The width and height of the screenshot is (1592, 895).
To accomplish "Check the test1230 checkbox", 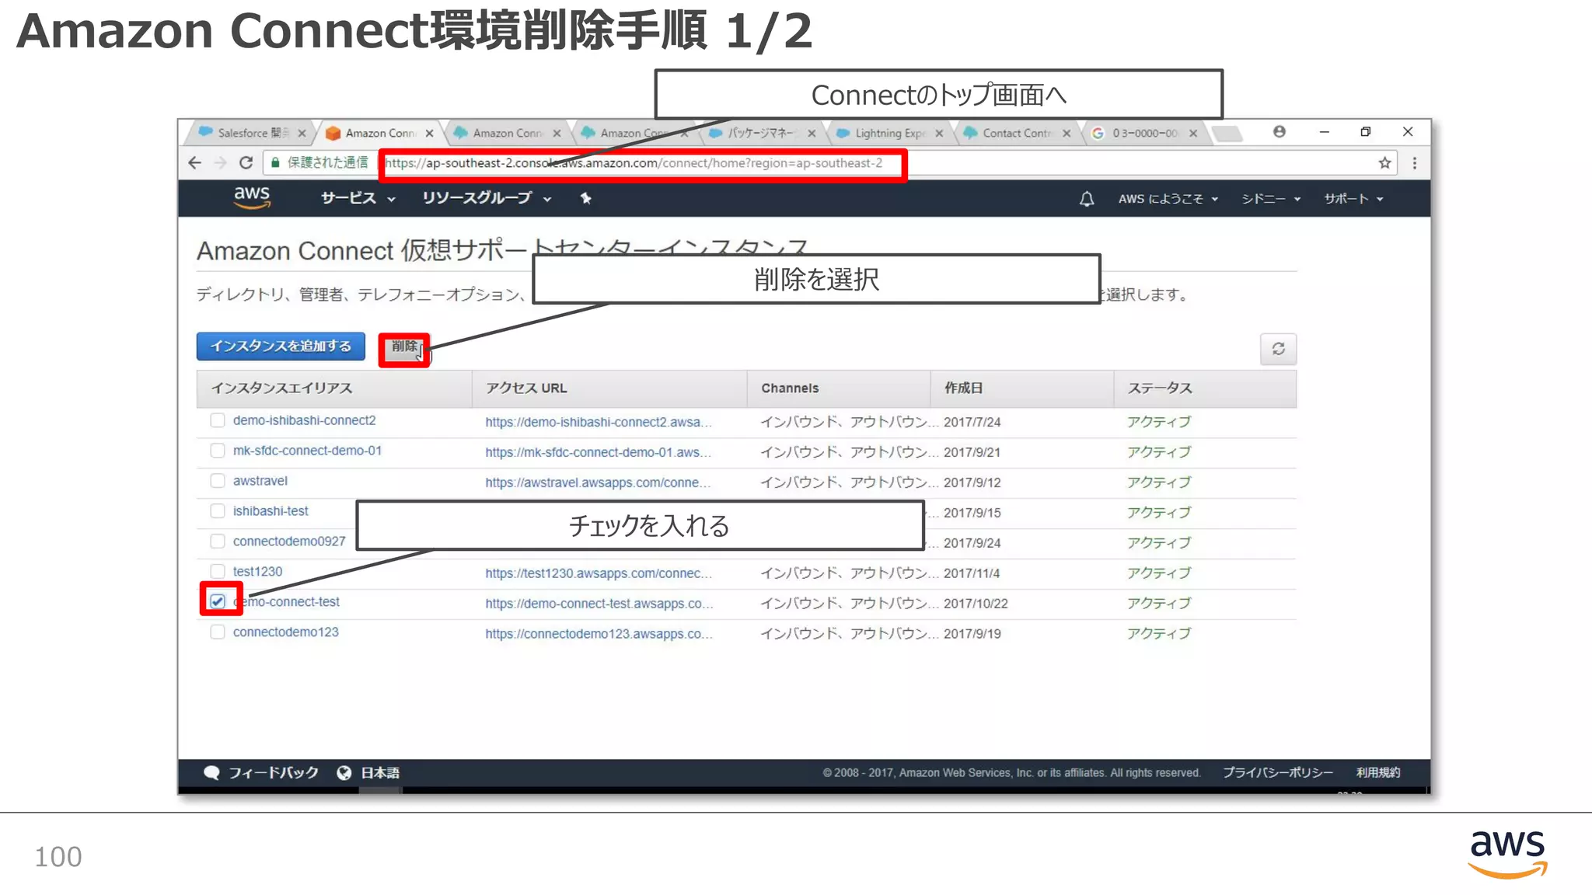I will [218, 572].
